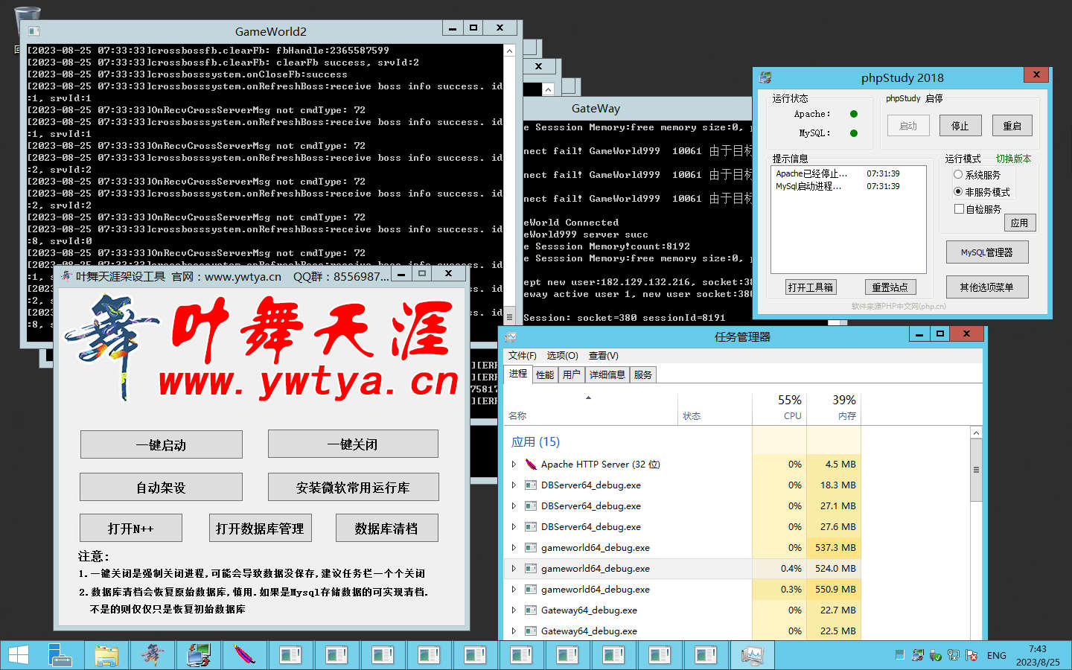Open Server Manager from the taskbar
Viewport: 1072px width, 670px height.
pyautogui.click(x=60, y=655)
